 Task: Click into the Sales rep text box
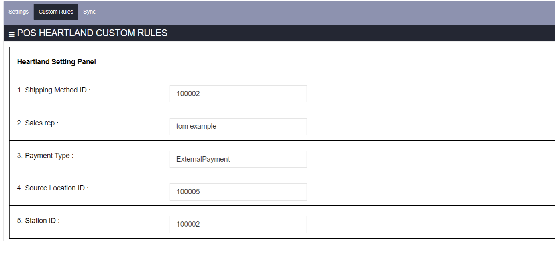coord(238,126)
